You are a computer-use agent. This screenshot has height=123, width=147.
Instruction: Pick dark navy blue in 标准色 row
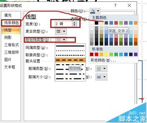(x=131, y=54)
